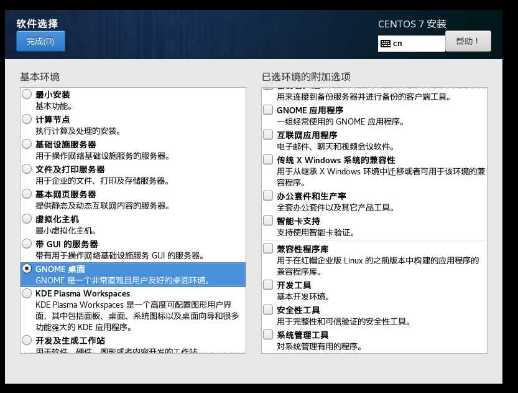Check the 办公套件和生产率 add-on
Screen dimensions: 518x393
268,195
